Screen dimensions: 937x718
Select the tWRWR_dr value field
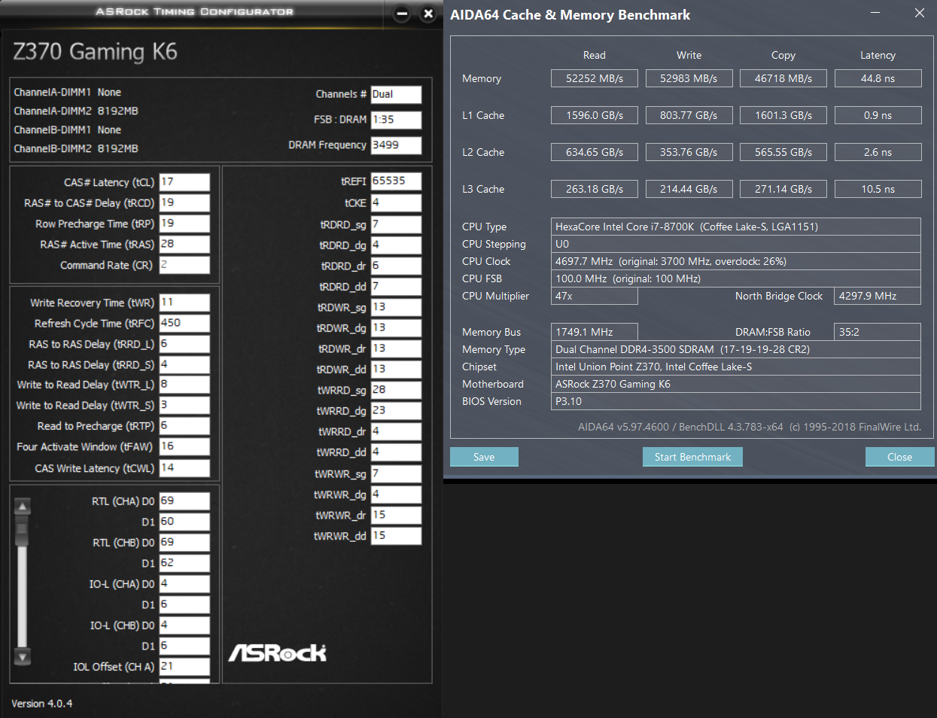396,515
